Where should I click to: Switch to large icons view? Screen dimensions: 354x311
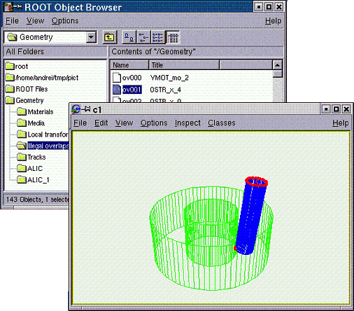point(129,37)
